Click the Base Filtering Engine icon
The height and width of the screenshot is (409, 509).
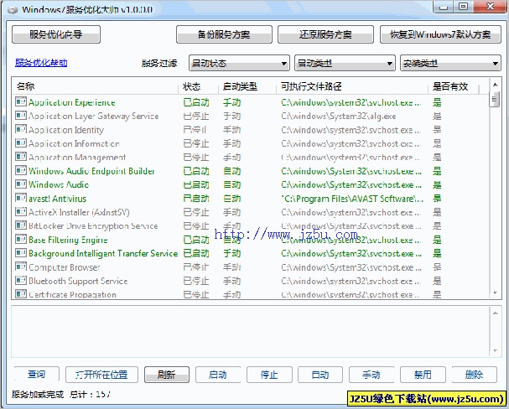[x=21, y=240]
